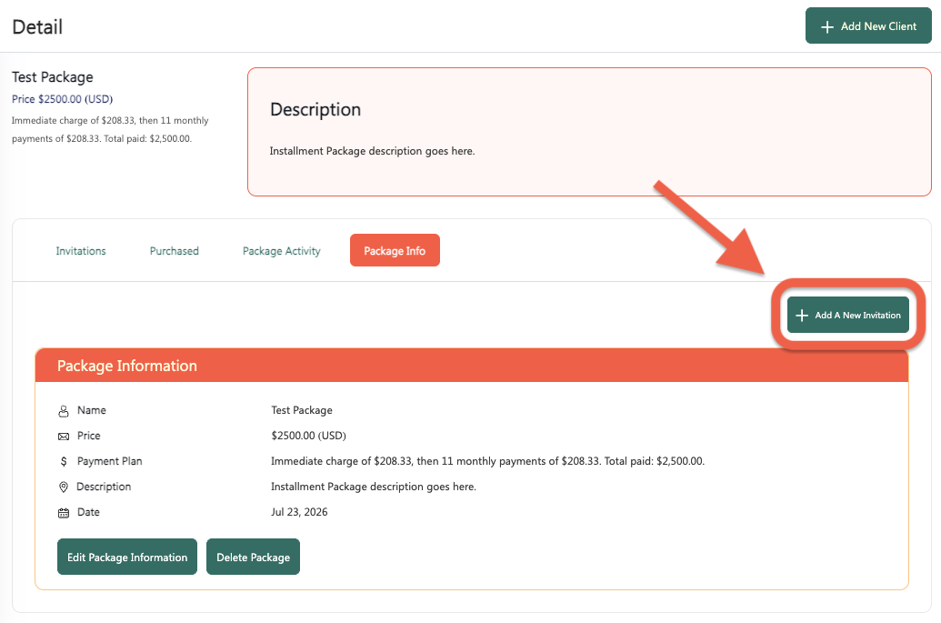The height and width of the screenshot is (623, 941).
Task: Click the payment summary under the price heading
Action: pyautogui.click(x=110, y=130)
